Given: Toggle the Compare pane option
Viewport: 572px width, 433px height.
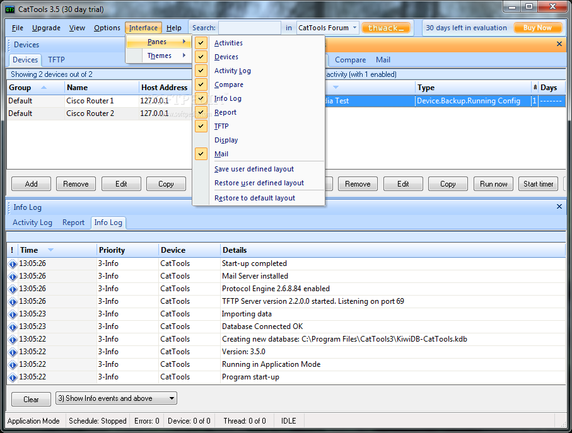Looking at the screenshot, I should click(201, 84).
